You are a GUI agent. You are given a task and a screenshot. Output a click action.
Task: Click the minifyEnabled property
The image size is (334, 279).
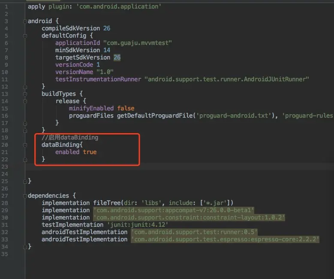coord(91,108)
